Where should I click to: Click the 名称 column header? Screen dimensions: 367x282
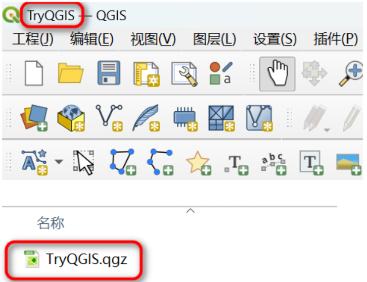point(51,223)
